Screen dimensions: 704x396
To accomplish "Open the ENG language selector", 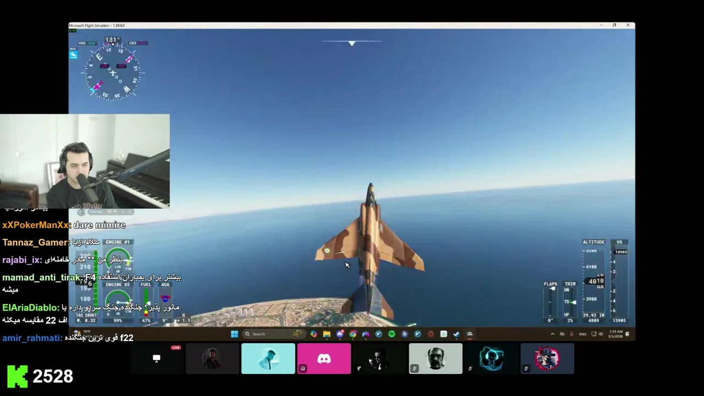I will [583, 334].
